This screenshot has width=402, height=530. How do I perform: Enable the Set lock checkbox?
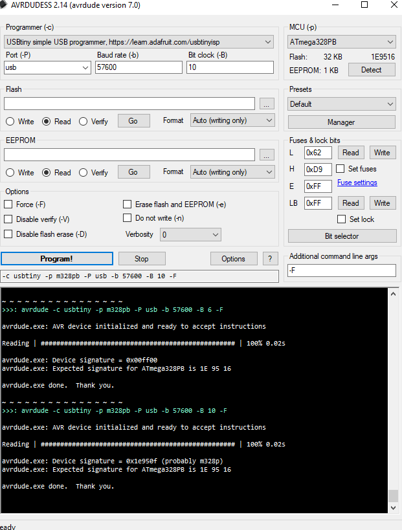click(x=342, y=219)
